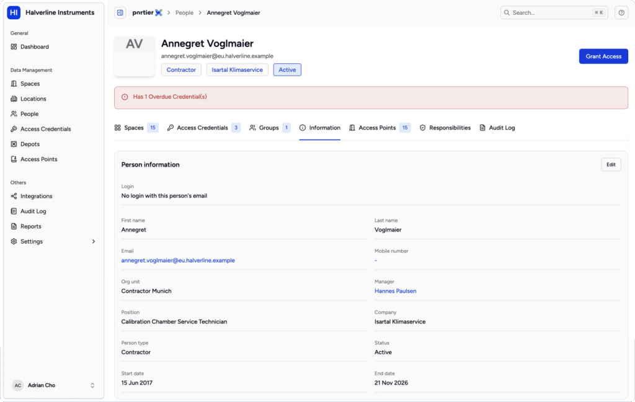This screenshot has width=635, height=402.
Task: Click the Audit Log icon in sidebar
Action: tap(14, 211)
